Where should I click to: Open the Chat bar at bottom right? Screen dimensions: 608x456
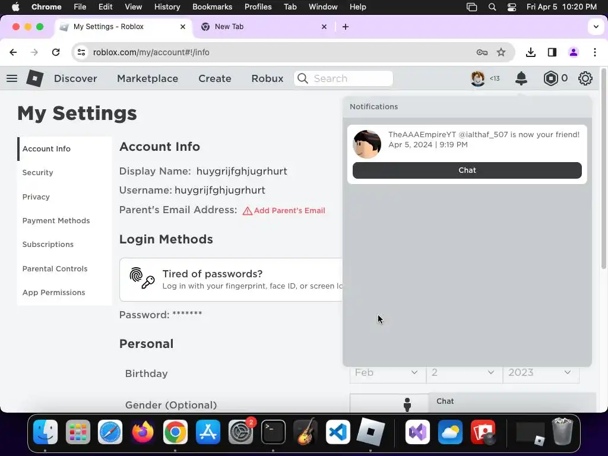(x=512, y=402)
